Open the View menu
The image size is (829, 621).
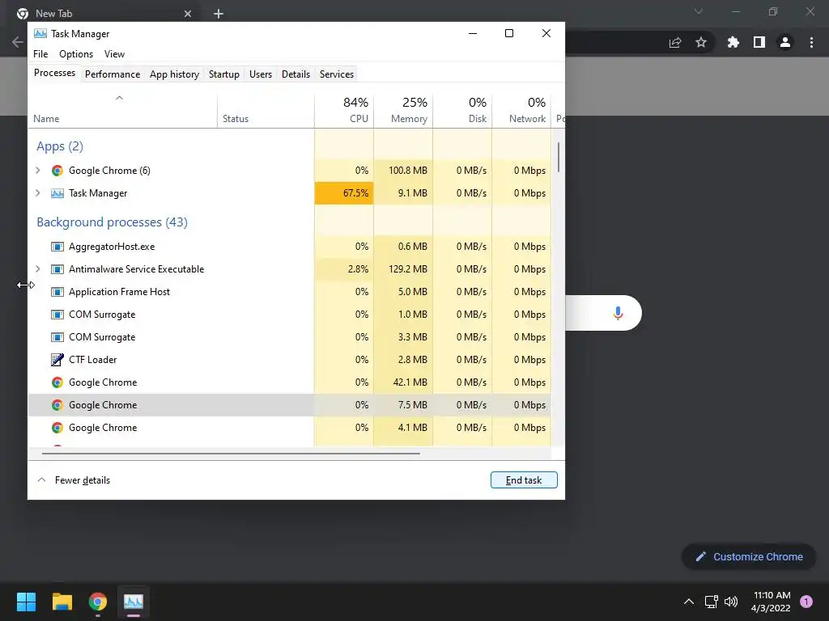click(114, 54)
